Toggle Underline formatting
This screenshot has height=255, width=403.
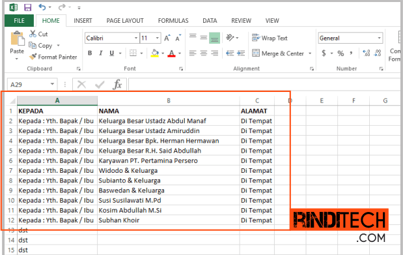click(111, 53)
